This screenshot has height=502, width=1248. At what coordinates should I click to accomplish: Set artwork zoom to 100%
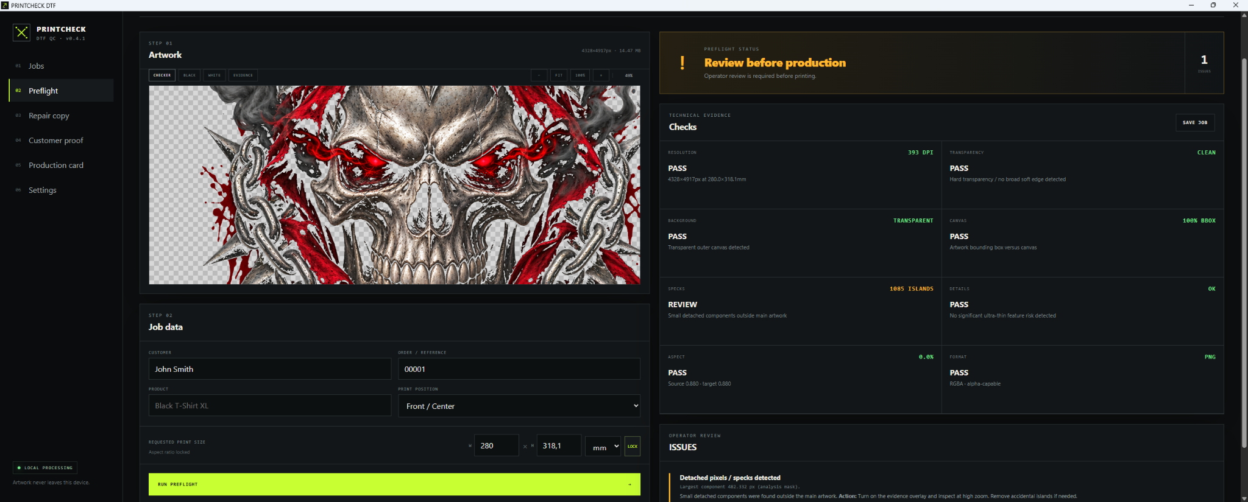point(580,75)
